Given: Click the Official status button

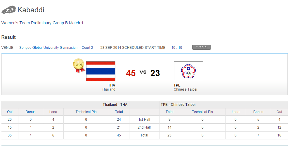Looking at the screenshot, I should [201, 47].
